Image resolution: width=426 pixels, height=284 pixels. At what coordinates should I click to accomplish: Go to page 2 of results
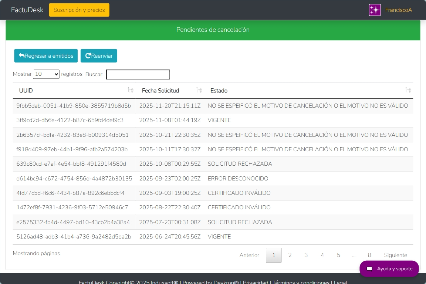click(290, 255)
